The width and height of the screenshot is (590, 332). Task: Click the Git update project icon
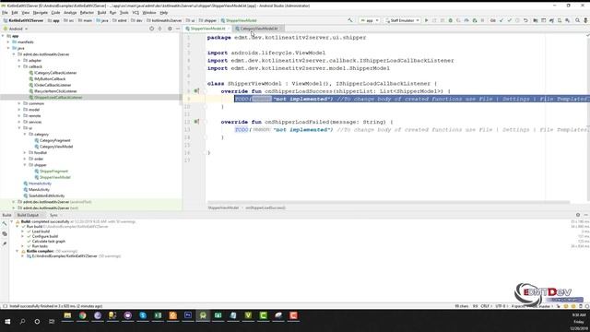coord(501,20)
